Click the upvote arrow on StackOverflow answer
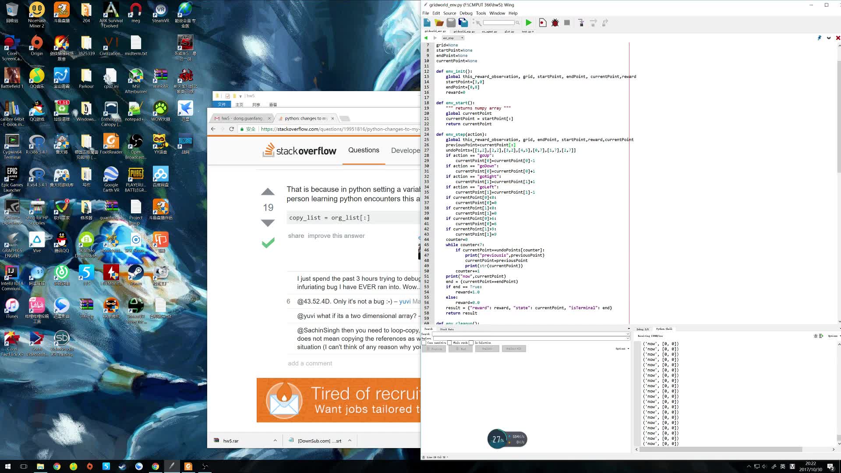Screen dimensions: 841x473 click(x=268, y=192)
